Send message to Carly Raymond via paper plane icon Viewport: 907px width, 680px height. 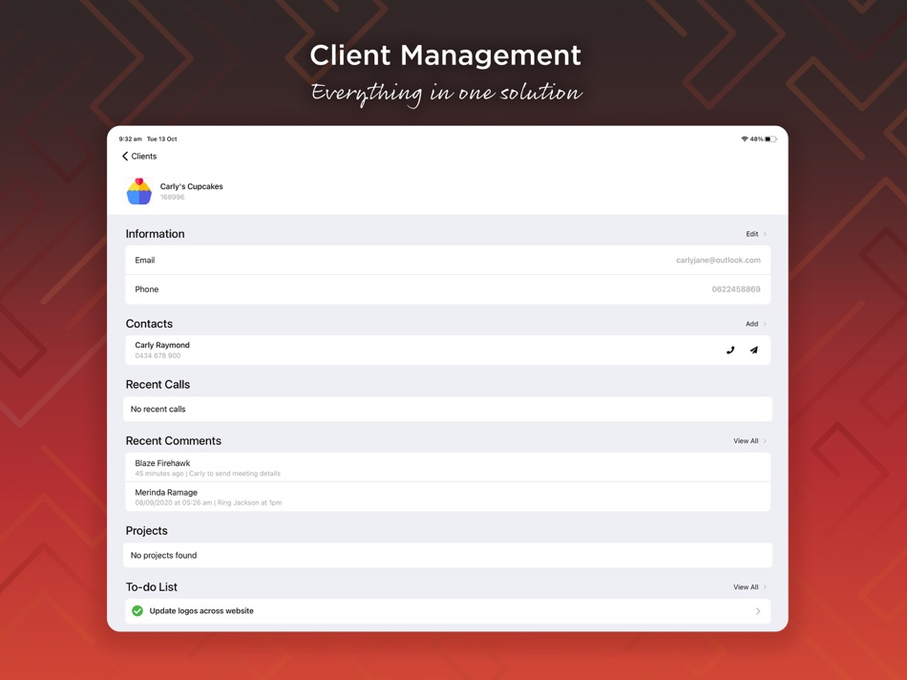click(x=753, y=351)
